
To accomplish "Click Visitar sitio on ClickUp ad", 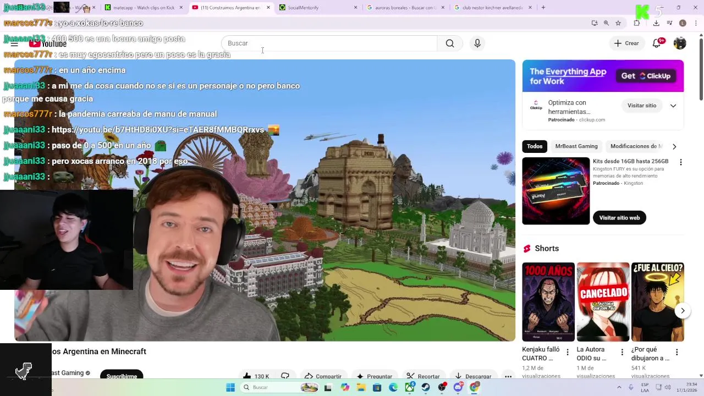I will click(x=642, y=106).
